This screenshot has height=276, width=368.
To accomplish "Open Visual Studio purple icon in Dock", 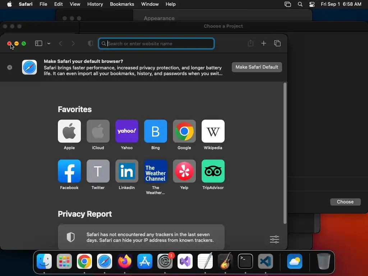I will 185,261.
